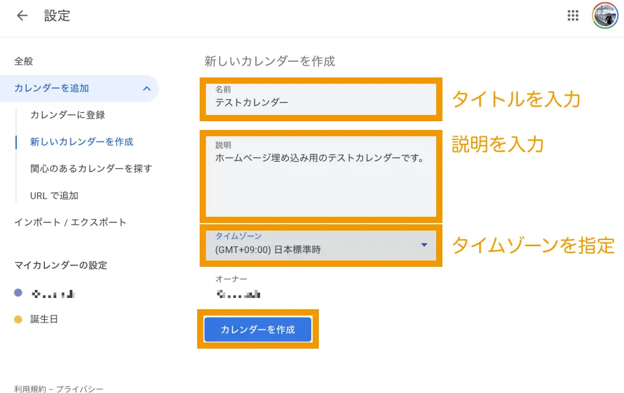Choose 新しいカレンダーを作成 in the sidebar
This screenshot has width=624, height=393.
[x=82, y=142]
